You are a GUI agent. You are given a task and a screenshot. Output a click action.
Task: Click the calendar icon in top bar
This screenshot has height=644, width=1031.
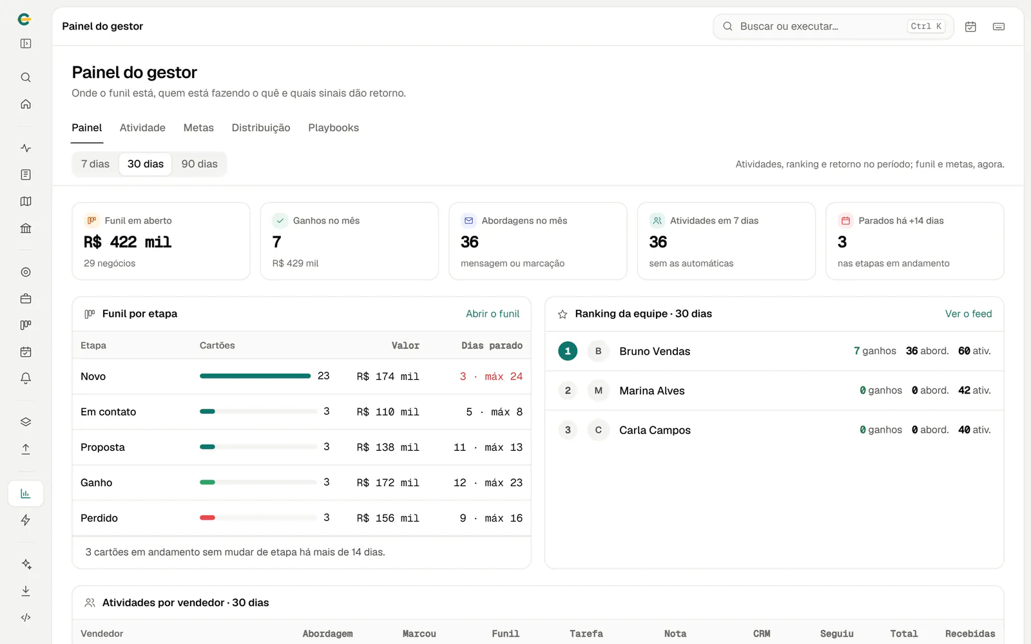[x=970, y=26]
